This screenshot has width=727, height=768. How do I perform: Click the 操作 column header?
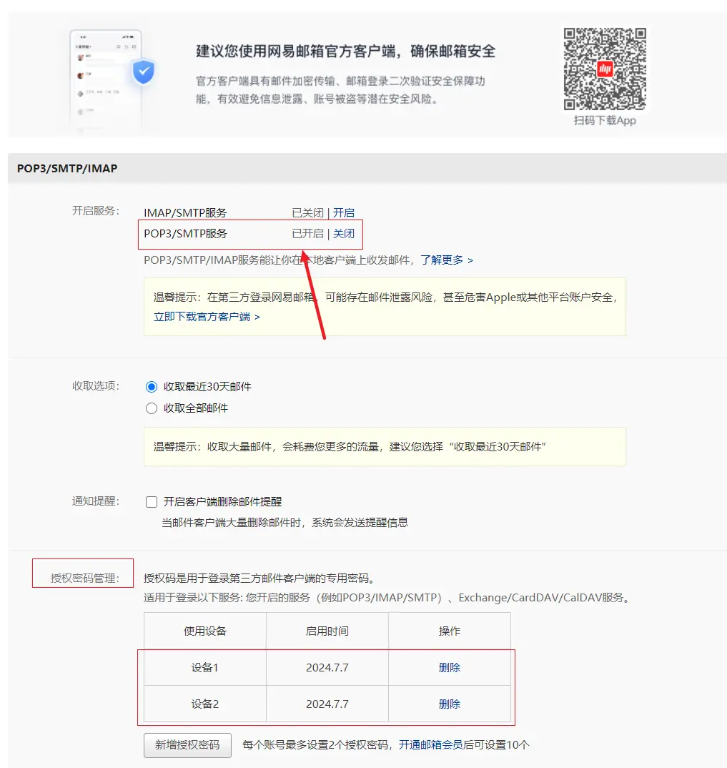(x=449, y=631)
